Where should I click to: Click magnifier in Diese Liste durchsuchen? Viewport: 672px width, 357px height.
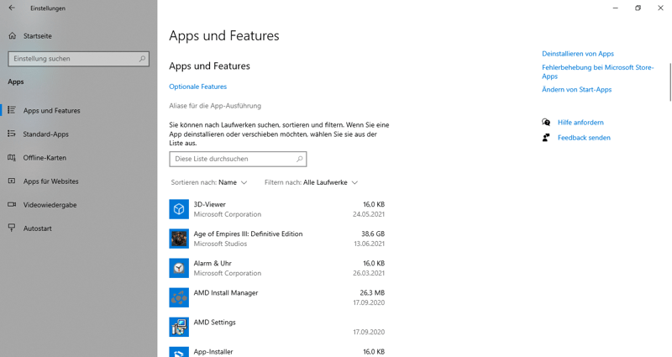pos(300,159)
